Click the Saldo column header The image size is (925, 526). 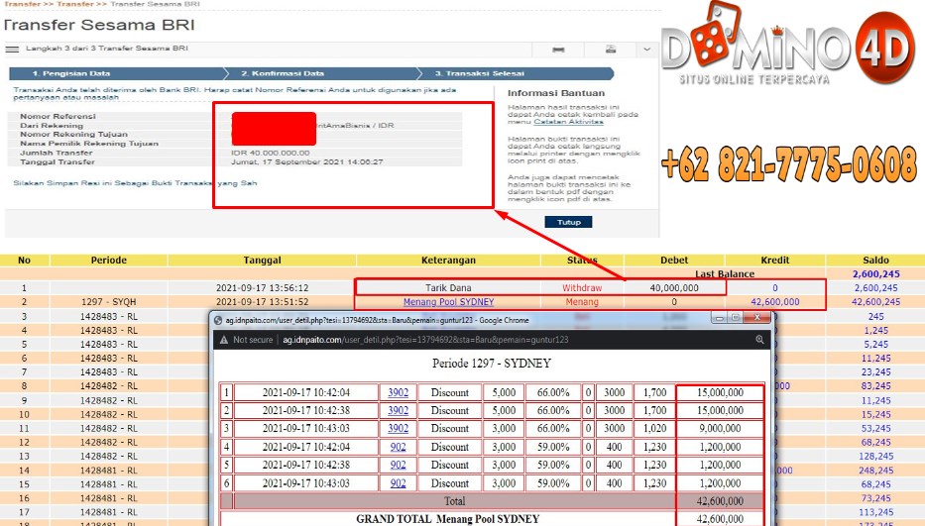876,261
